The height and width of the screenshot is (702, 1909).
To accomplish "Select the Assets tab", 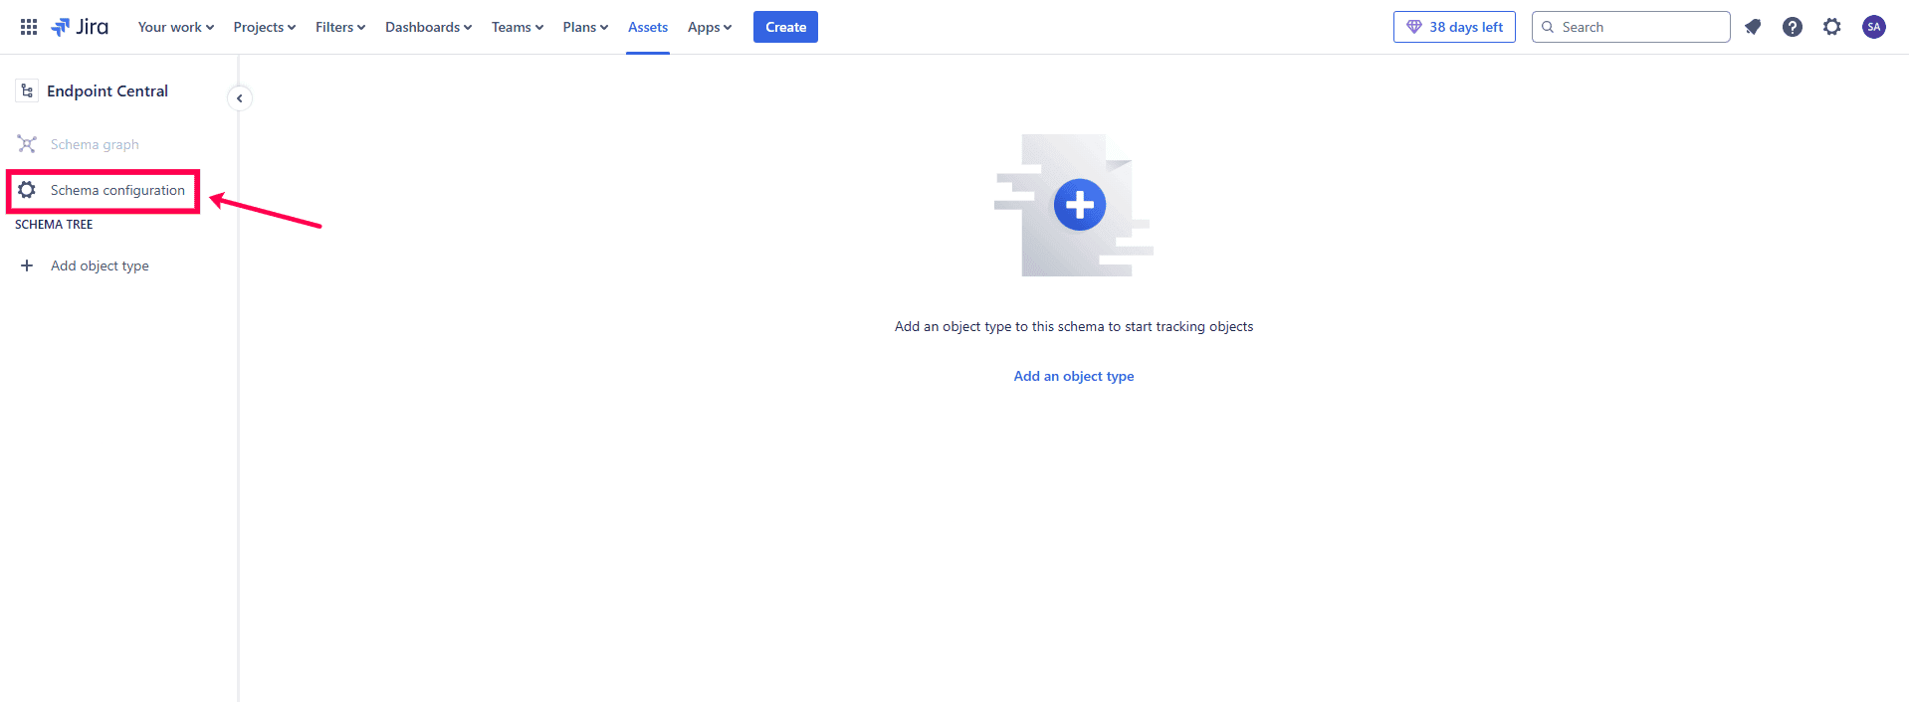I will tap(648, 27).
